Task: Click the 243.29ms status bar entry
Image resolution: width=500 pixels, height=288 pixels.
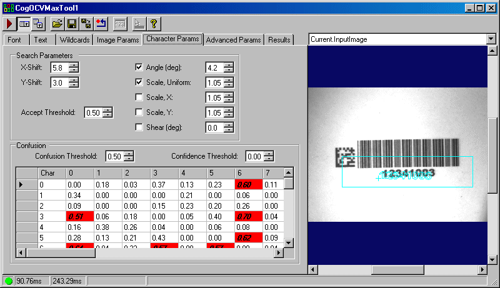Action: click(x=68, y=281)
